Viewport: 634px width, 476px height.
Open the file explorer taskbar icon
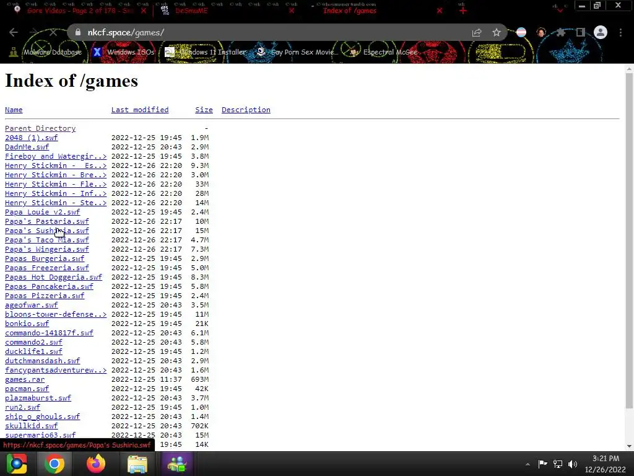[x=137, y=464]
